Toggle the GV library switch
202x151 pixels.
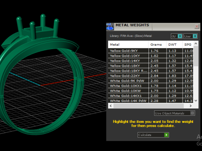177,36
